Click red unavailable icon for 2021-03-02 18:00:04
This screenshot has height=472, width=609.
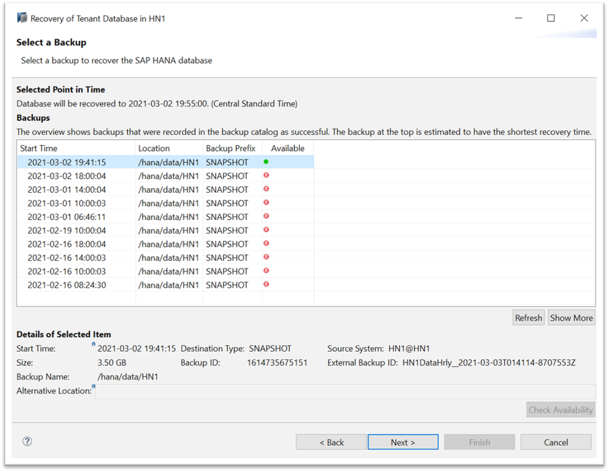[266, 175]
